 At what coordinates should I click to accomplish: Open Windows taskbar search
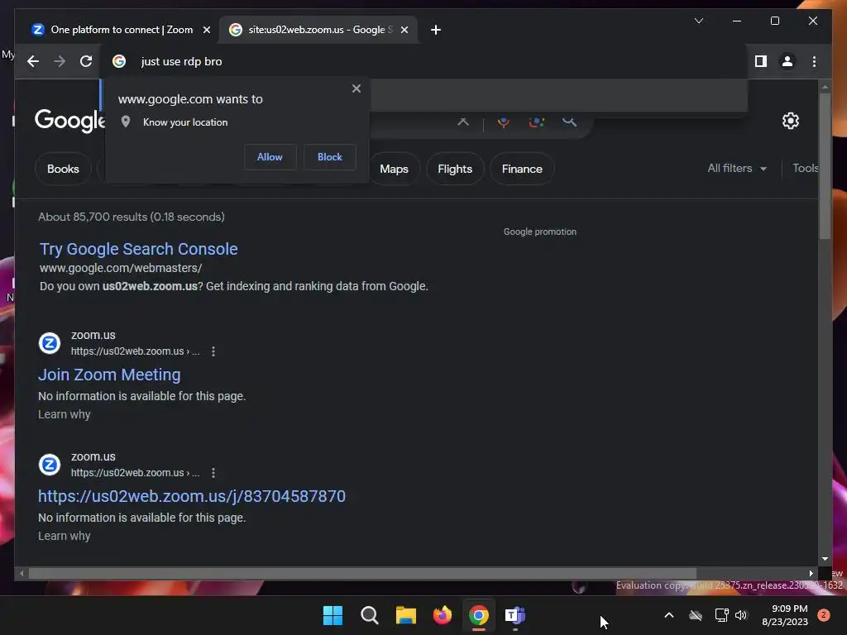coord(370,615)
